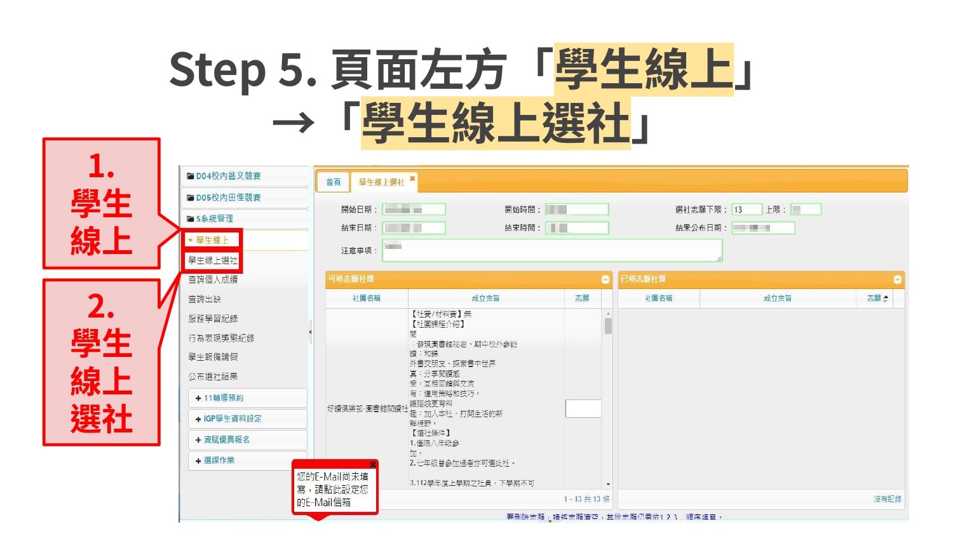Open the D04校內藝文競賽 folder
Image resolution: width=953 pixels, height=536 pixels.
point(228,176)
